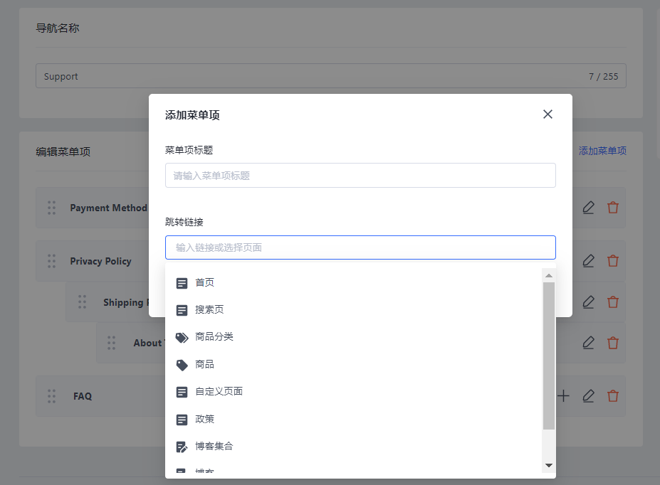Click the About item drag handle

point(111,343)
